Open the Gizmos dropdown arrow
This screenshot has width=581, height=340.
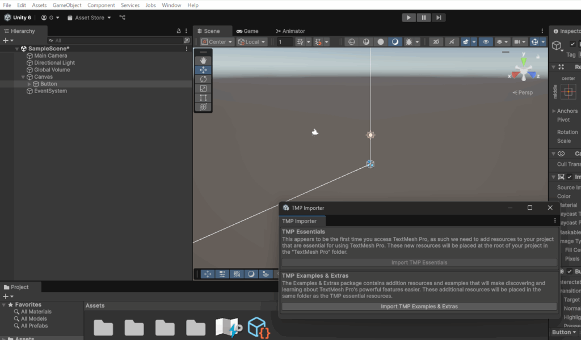pyautogui.click(x=543, y=42)
